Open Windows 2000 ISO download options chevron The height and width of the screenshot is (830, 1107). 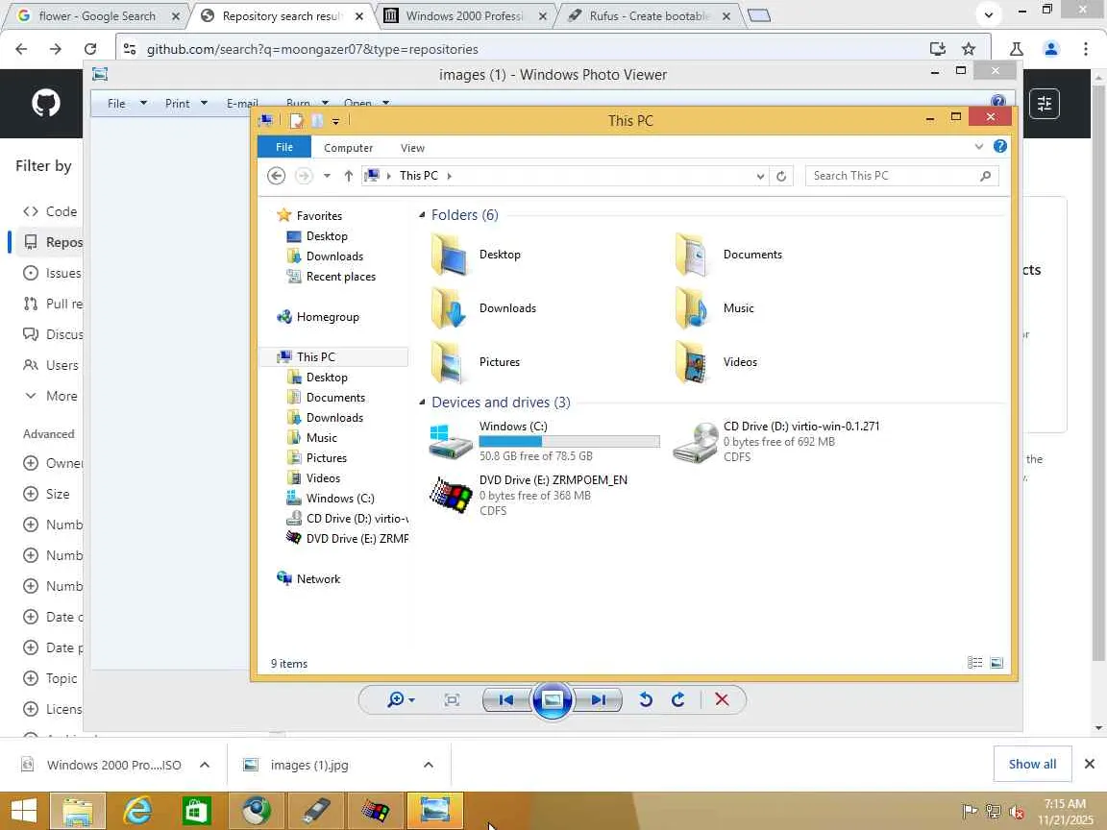point(205,765)
